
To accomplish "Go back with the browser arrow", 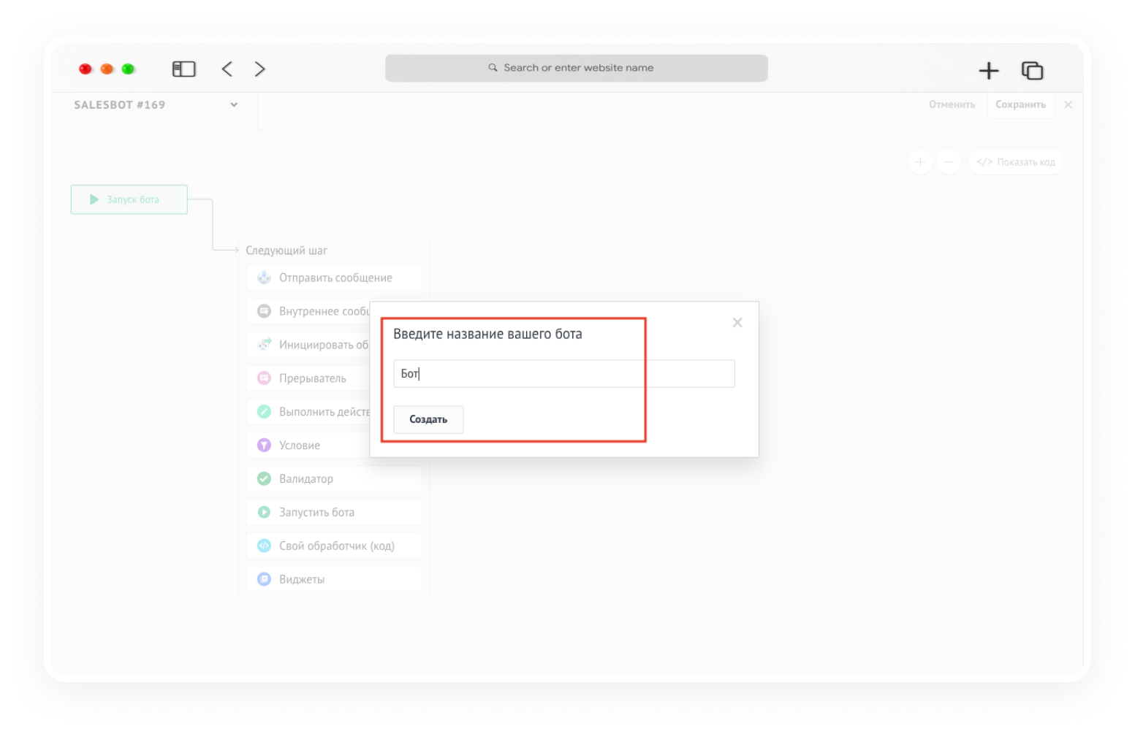I will (227, 69).
